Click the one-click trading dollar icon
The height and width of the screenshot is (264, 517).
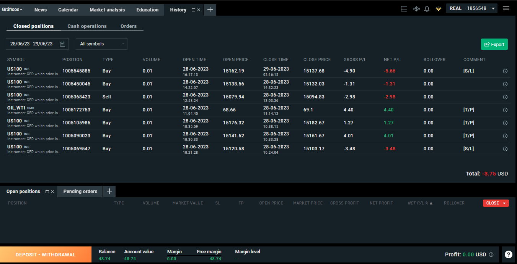416,9
